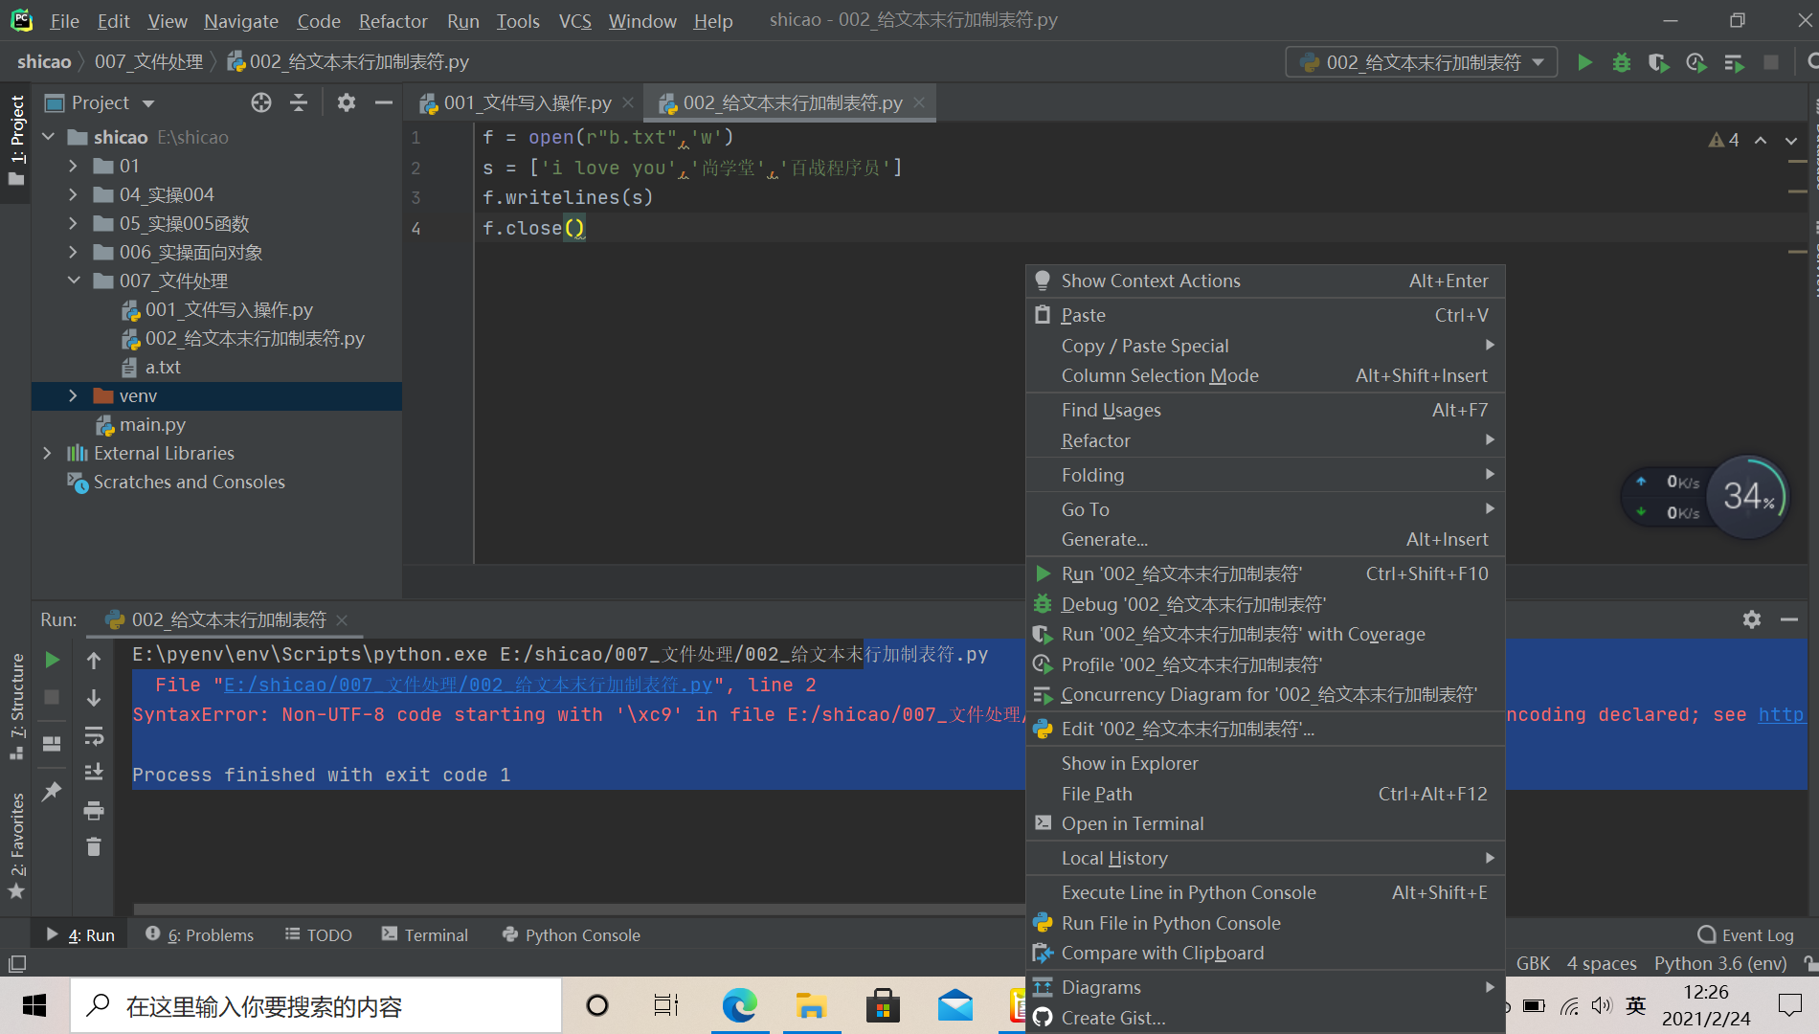The height and width of the screenshot is (1034, 1819).
Task: Move down the stack trace arrow
Action: (94, 698)
